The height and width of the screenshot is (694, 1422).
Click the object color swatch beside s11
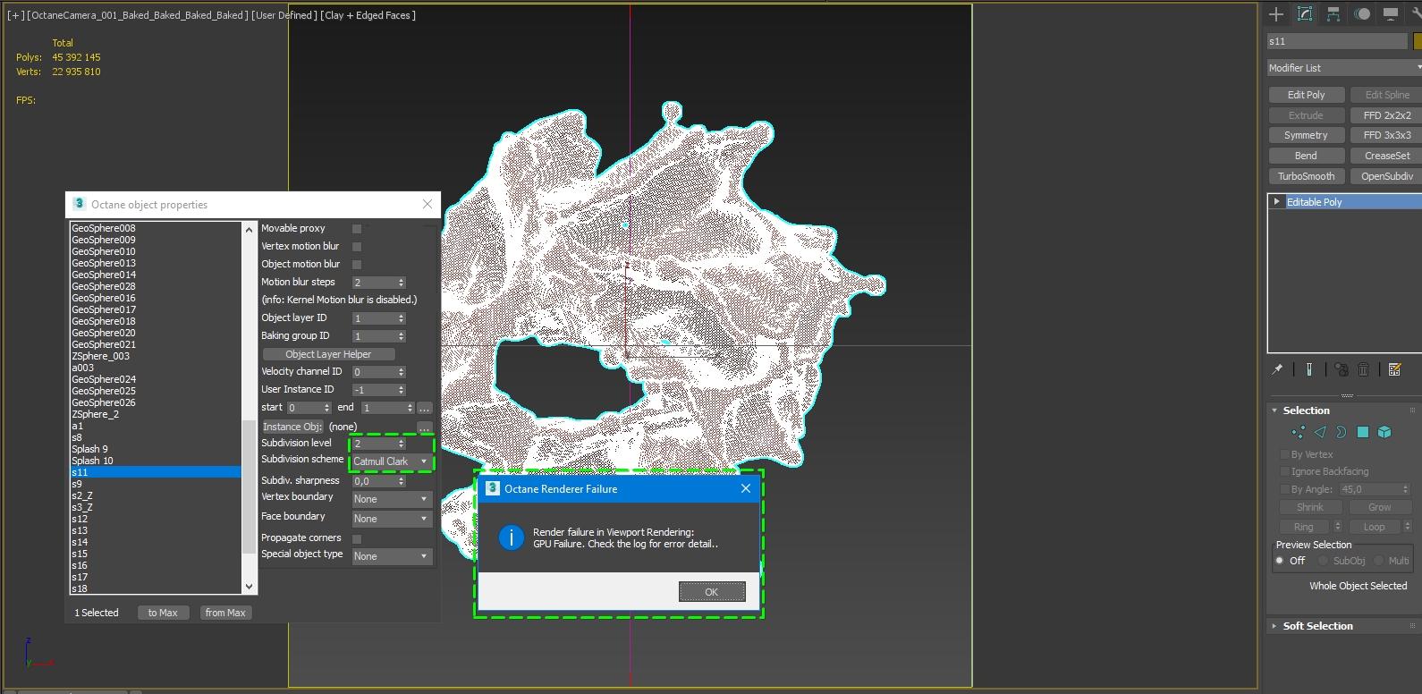[x=1418, y=41]
